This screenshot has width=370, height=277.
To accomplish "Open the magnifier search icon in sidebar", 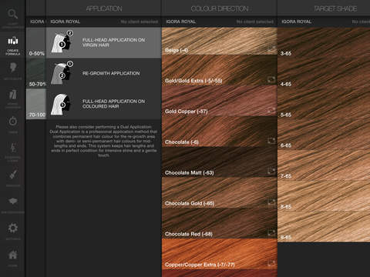I will [x=12, y=14].
